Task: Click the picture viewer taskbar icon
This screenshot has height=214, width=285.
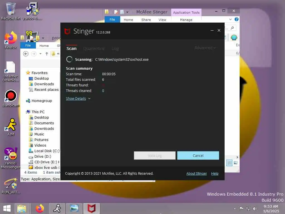Action: pyautogui.click(x=74, y=208)
